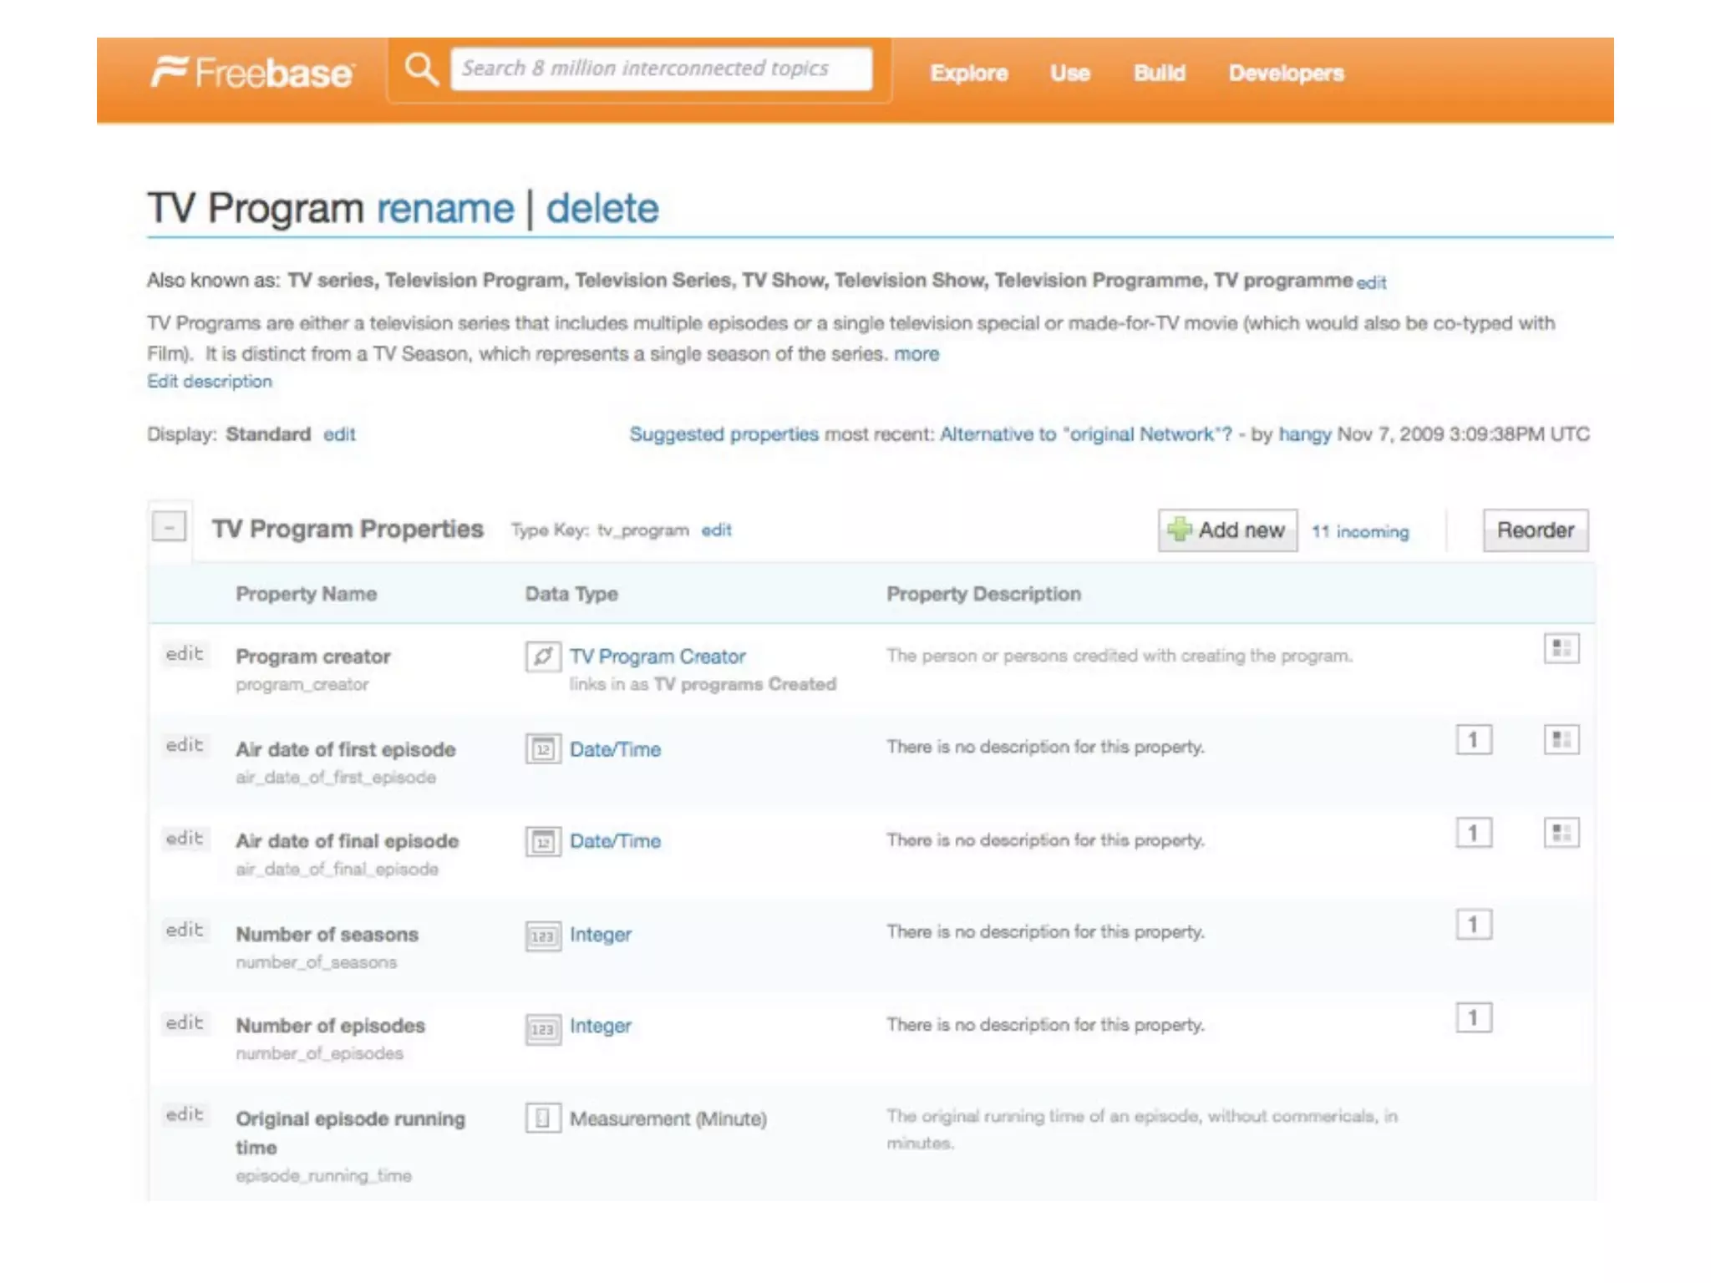
Task: Click the magnifying glass search icon
Action: pos(421,69)
